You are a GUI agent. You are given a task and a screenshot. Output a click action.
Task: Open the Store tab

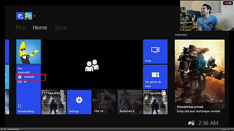[x=61, y=28]
